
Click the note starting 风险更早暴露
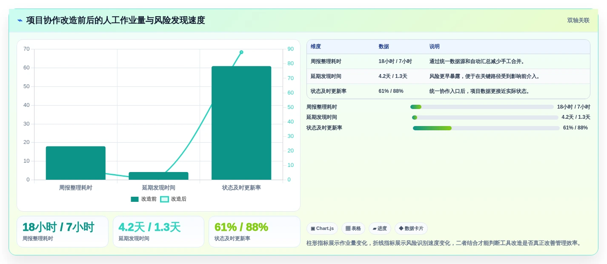click(x=486, y=77)
